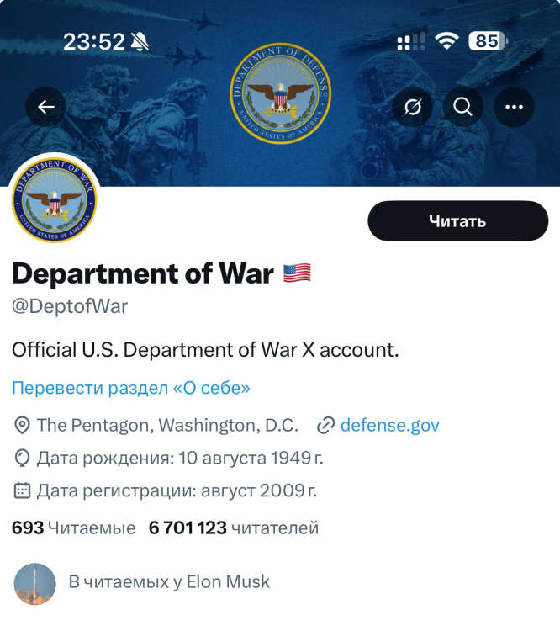Tap the Wi-Fi status icon
The height and width of the screenshot is (631, 560).
pyautogui.click(x=446, y=40)
